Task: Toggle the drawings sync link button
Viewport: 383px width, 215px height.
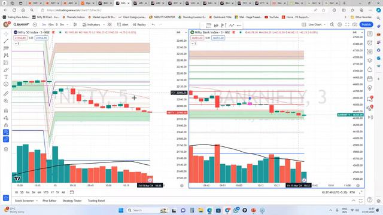Action: (6, 139)
